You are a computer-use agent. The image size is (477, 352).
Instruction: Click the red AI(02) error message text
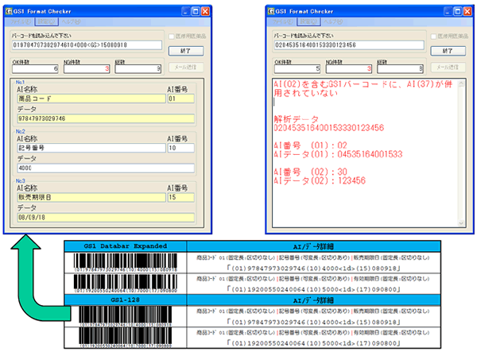[x=363, y=88]
